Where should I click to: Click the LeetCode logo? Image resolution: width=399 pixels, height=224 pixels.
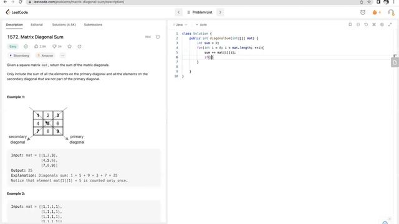click(x=17, y=12)
